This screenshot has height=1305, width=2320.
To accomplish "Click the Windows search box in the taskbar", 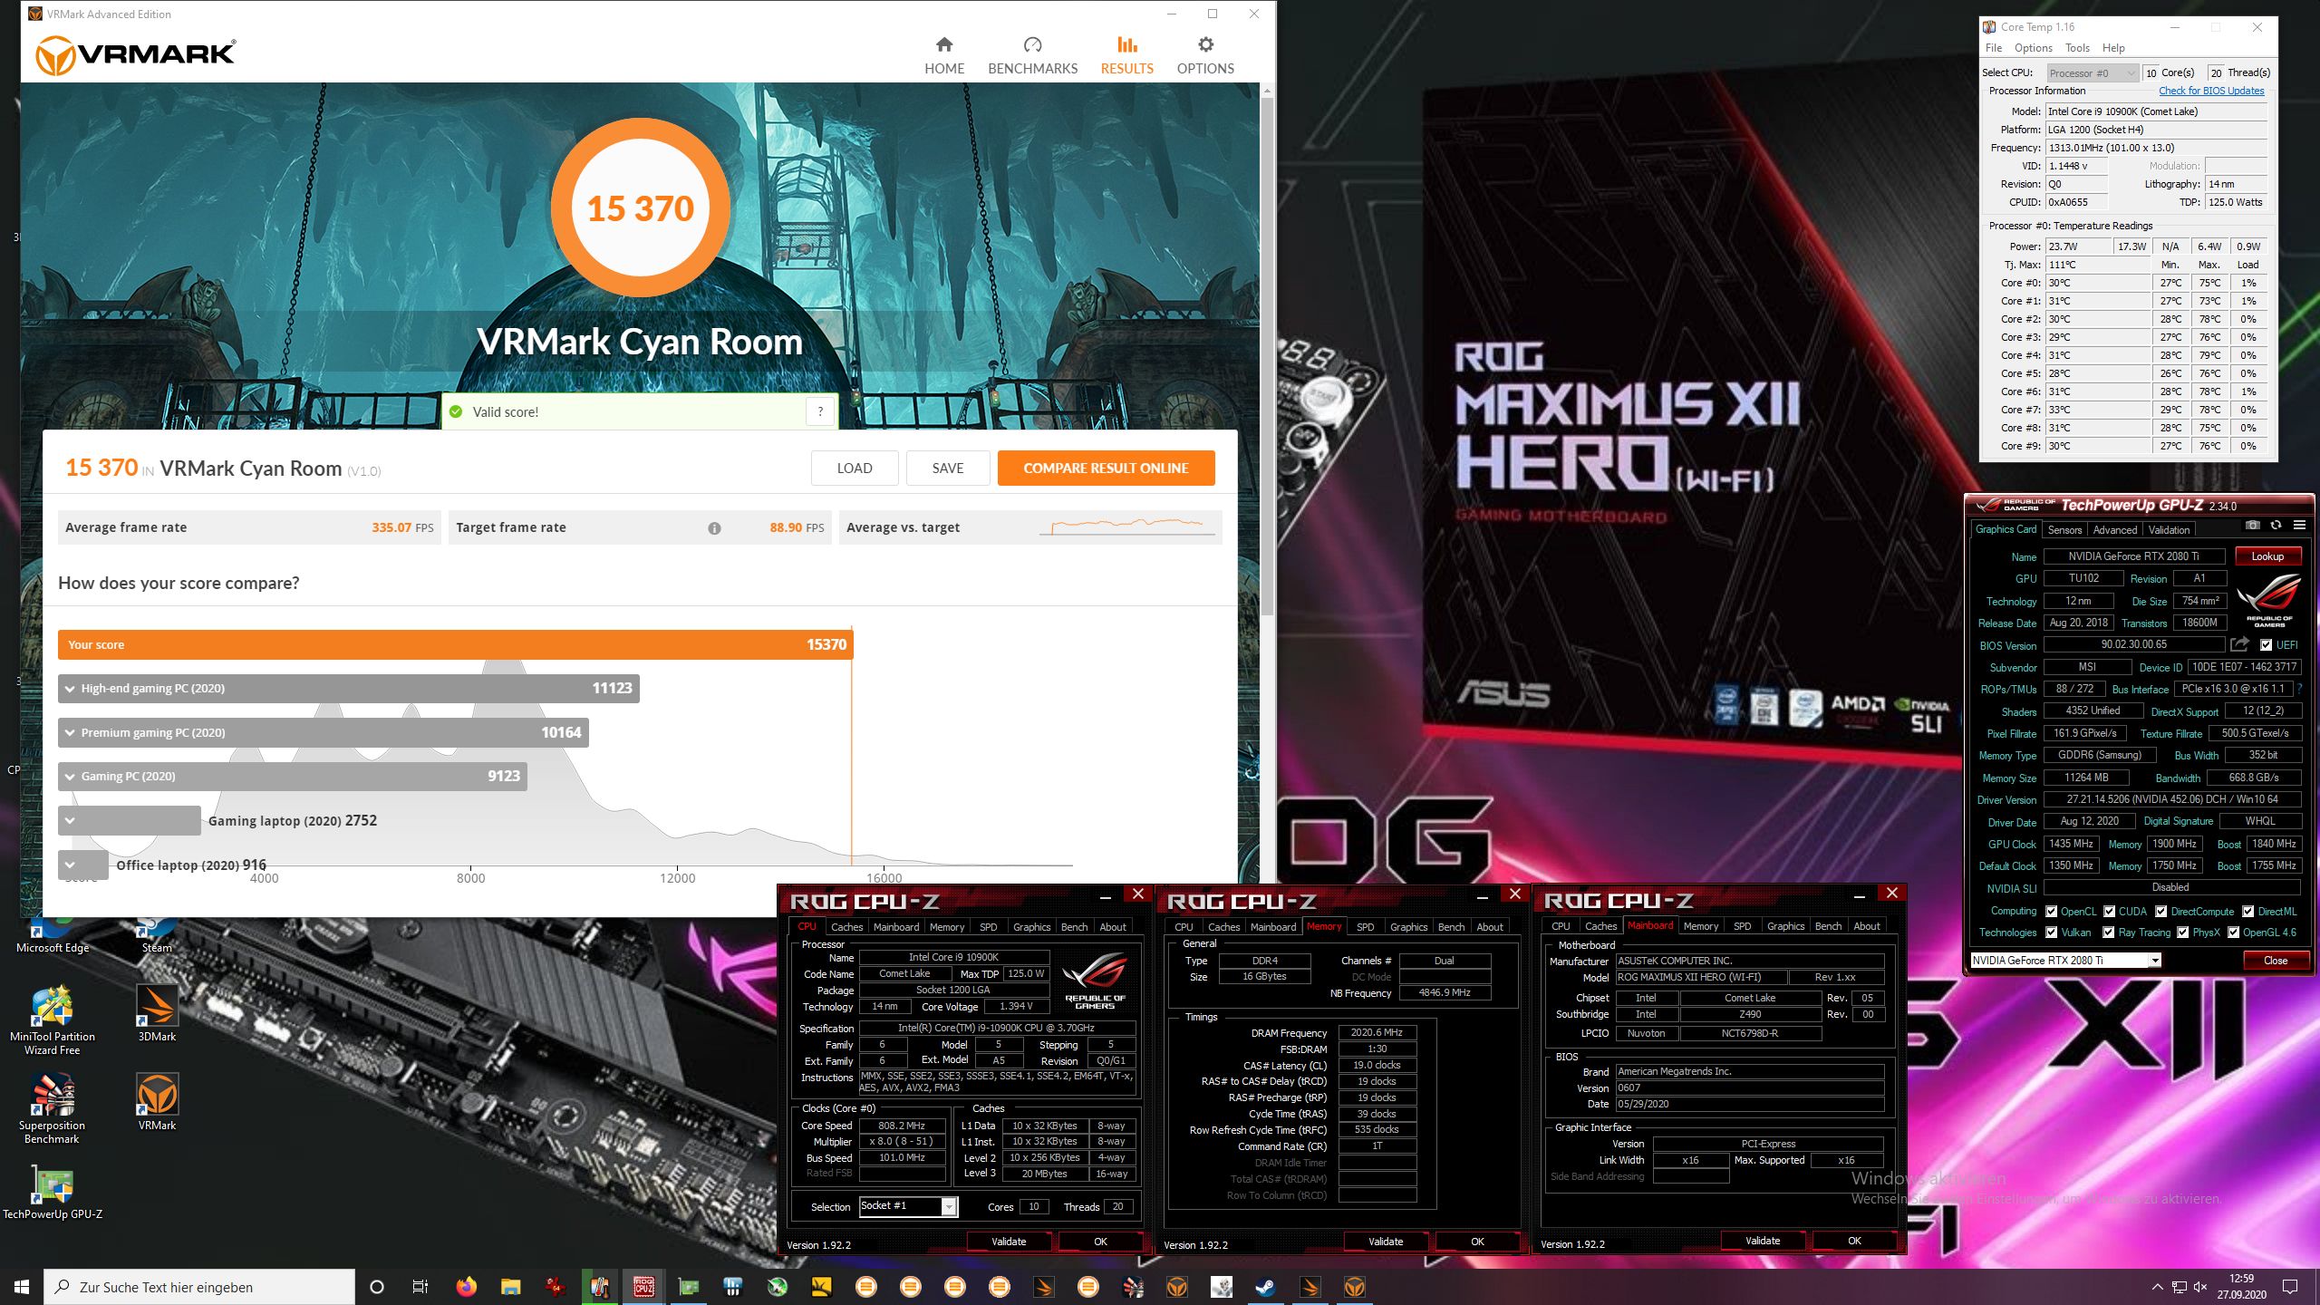I will [x=199, y=1287].
